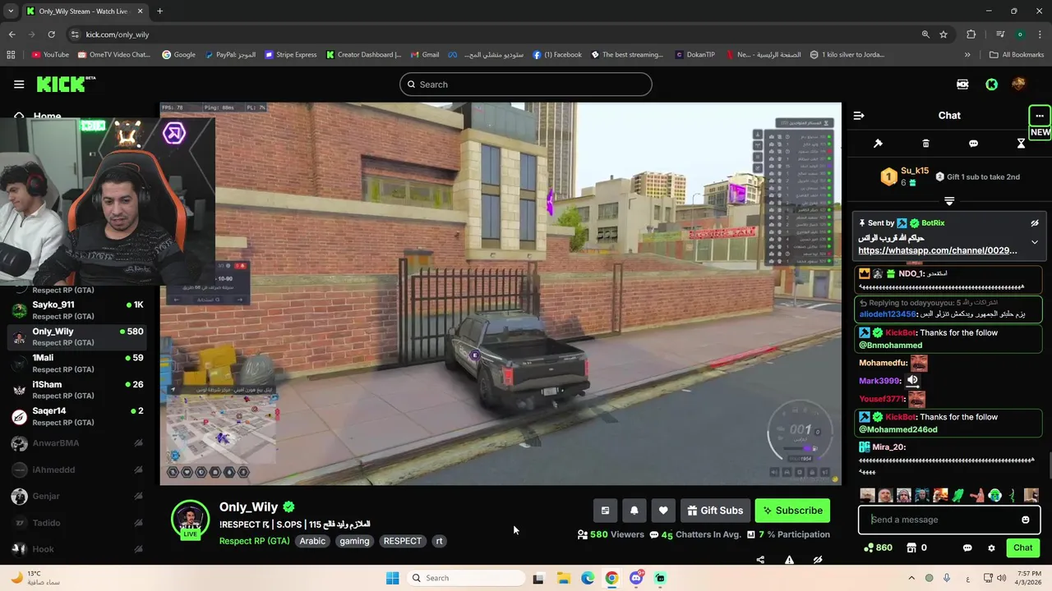Click the moderator hammer icon in chat

[878, 144]
